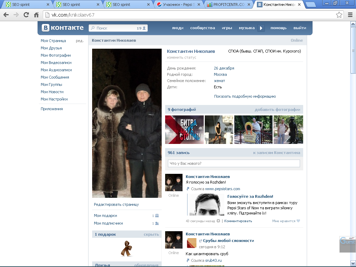The width and height of the screenshot is (356, 267).
Task: Click the browser forward arrow
Action: click(16, 15)
